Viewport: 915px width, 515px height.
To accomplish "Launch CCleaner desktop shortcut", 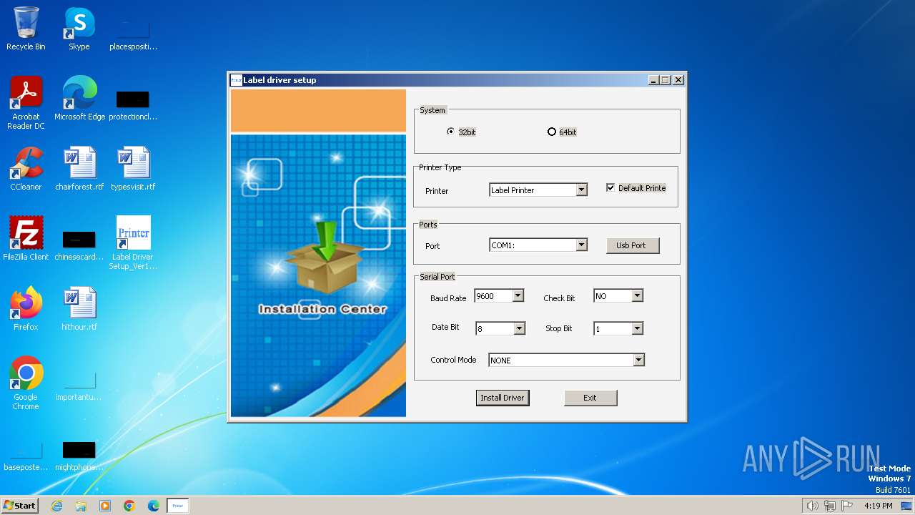I will pos(26,168).
